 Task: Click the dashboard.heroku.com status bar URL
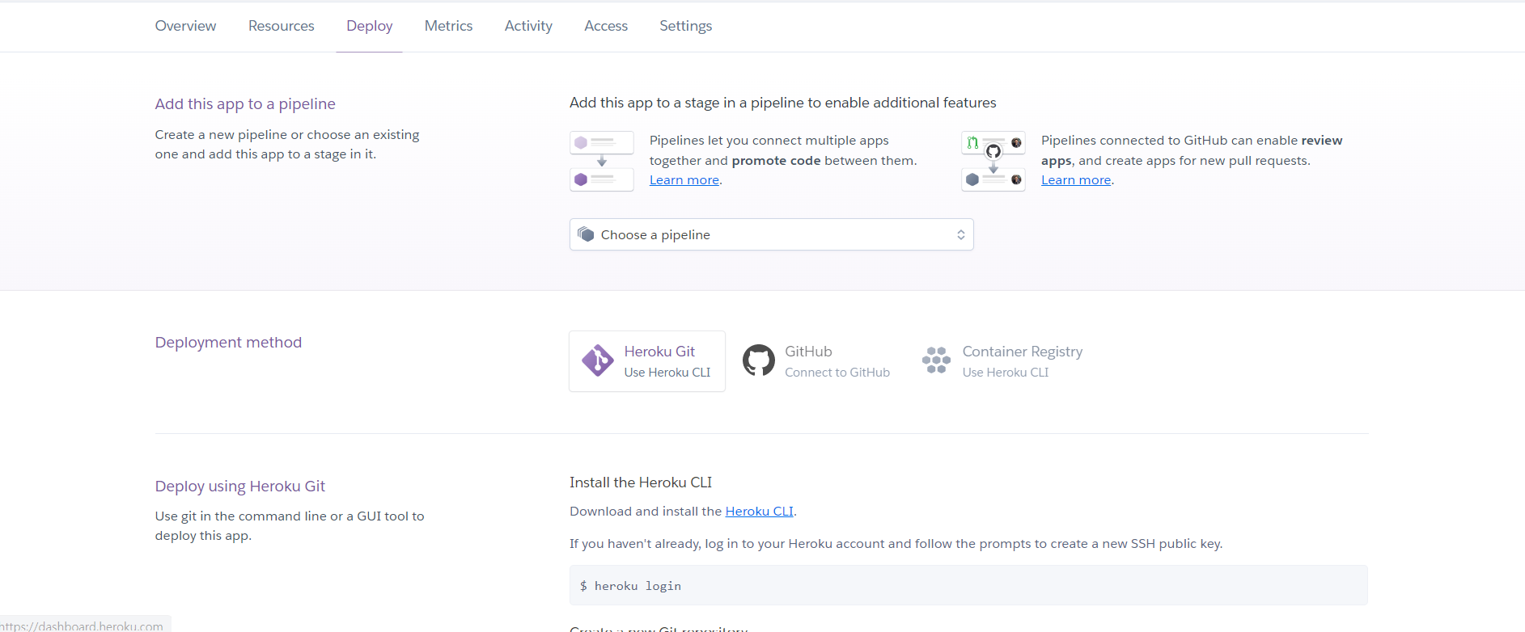(x=83, y=625)
